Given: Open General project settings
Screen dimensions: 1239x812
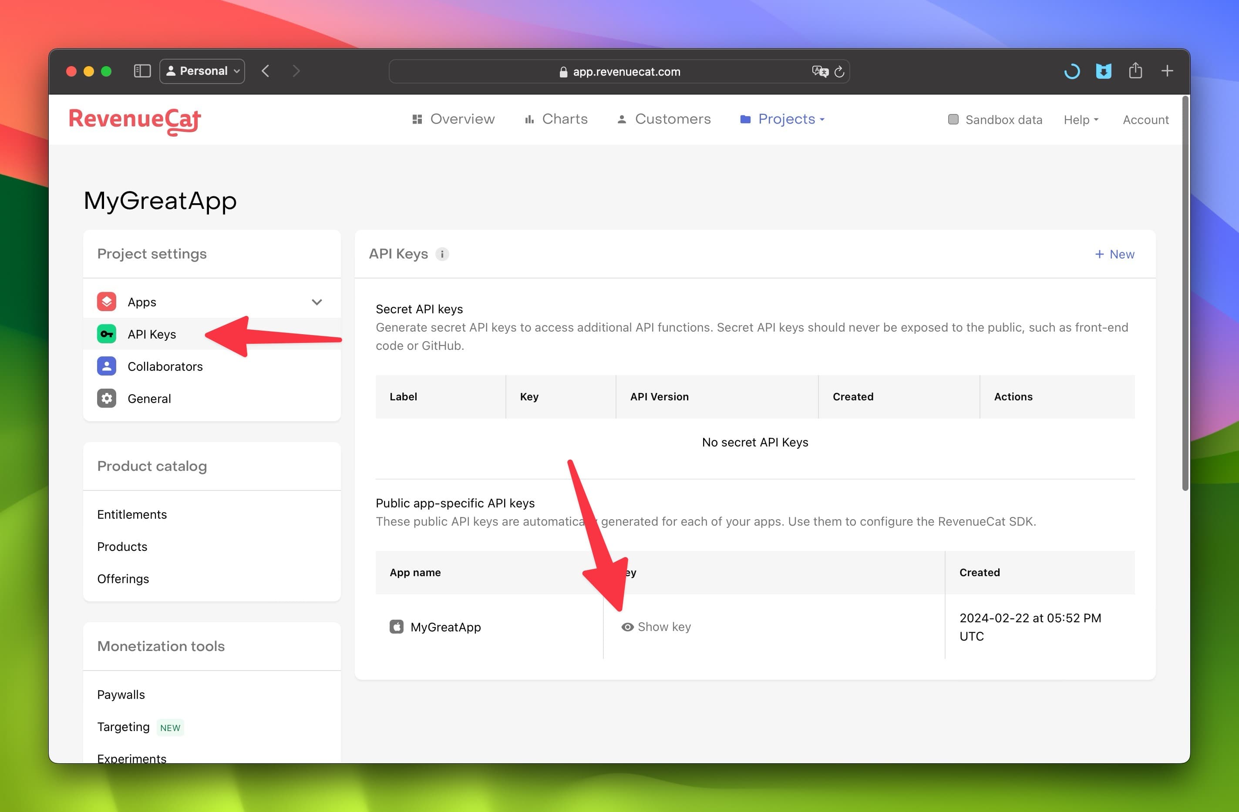Looking at the screenshot, I should tap(212, 398).
